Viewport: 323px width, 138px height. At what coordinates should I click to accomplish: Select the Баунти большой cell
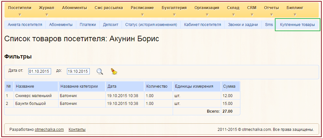click(x=36, y=104)
